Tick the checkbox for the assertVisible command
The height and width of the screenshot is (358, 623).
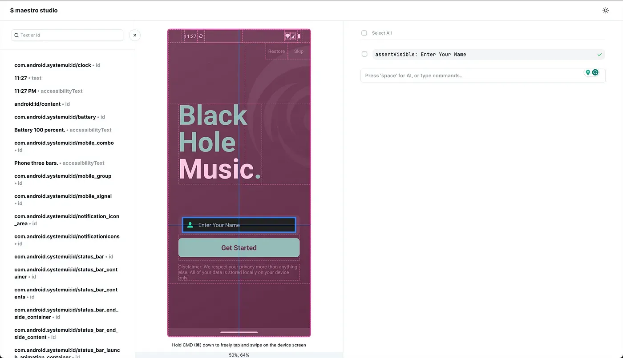(364, 54)
